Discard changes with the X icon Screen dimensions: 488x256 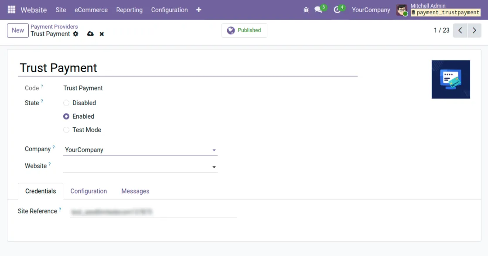tap(102, 34)
